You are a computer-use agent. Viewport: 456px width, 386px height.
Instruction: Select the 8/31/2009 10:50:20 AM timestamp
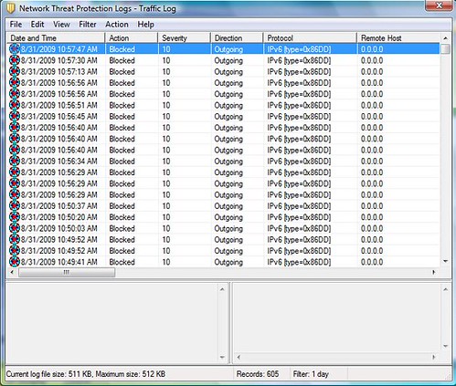(x=59, y=217)
